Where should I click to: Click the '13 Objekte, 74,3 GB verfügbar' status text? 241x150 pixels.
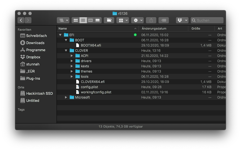coord(121,126)
